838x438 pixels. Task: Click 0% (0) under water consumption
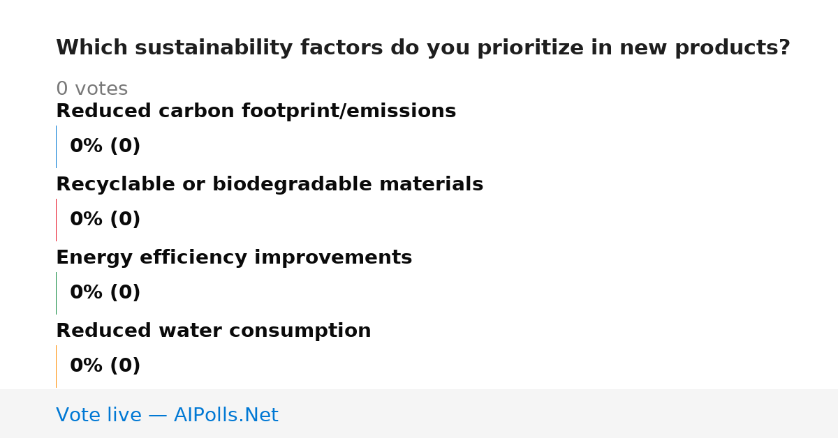[x=105, y=366]
